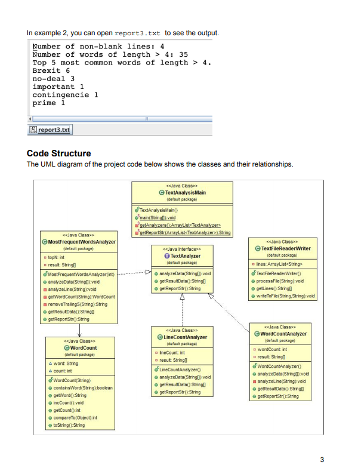Click the line 'Number of words of length > 4: 35'
This screenshot has width=355, height=474.
(110, 55)
